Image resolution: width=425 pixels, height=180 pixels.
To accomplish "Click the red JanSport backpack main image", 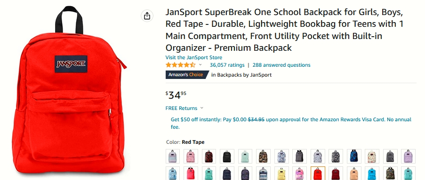I will (69, 92).
